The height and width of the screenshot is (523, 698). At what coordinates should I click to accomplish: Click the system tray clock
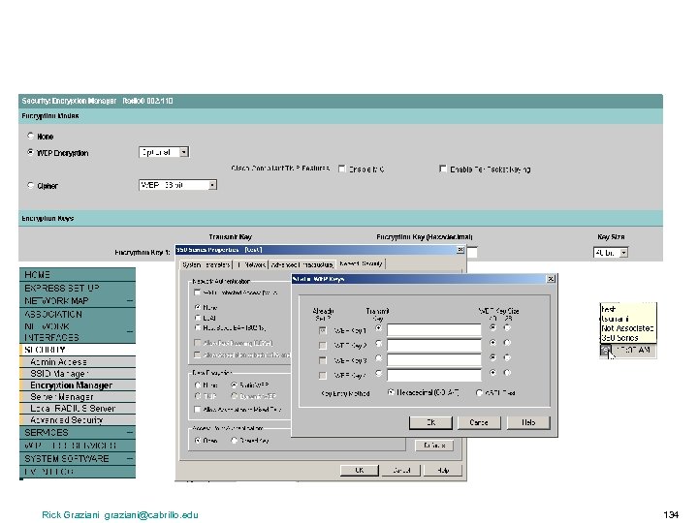(633, 351)
